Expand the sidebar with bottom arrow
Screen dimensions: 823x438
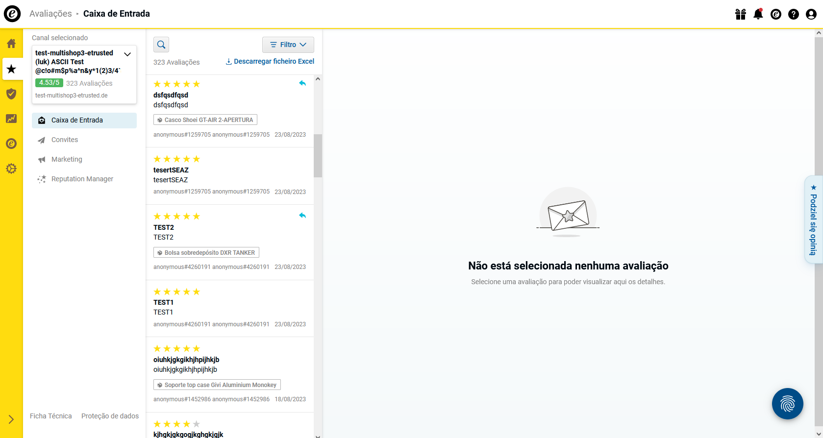(11, 419)
